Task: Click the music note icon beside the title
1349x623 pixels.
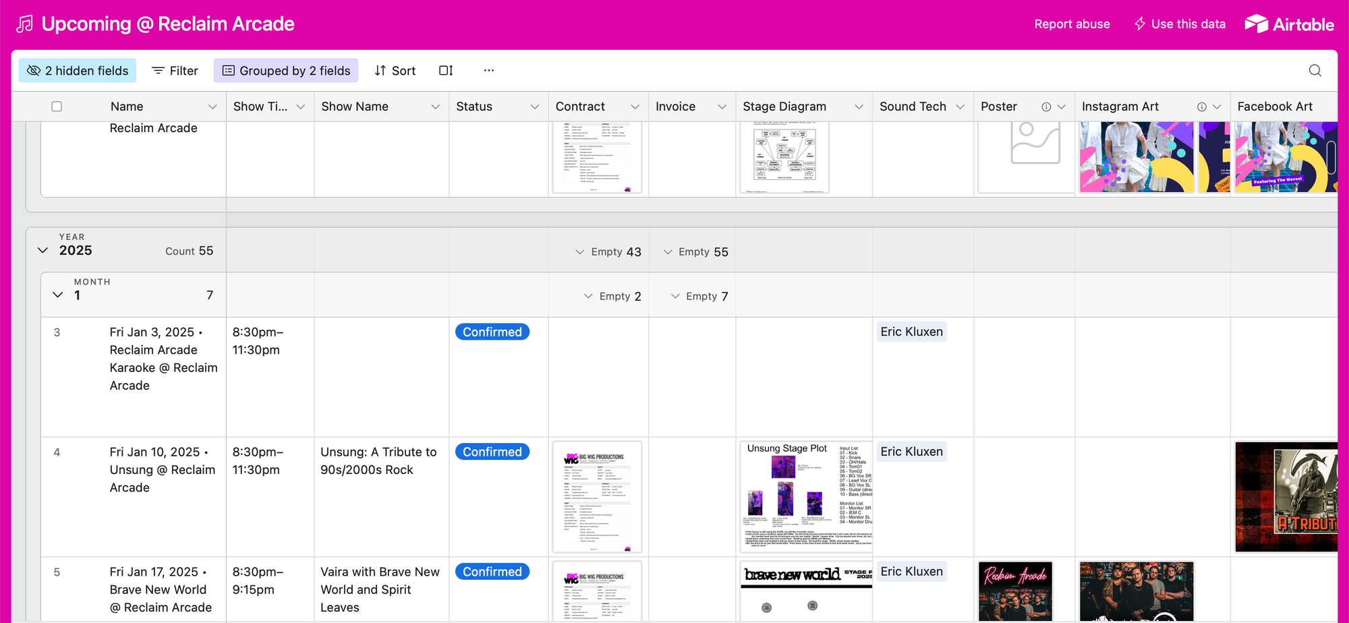Action: pos(24,24)
